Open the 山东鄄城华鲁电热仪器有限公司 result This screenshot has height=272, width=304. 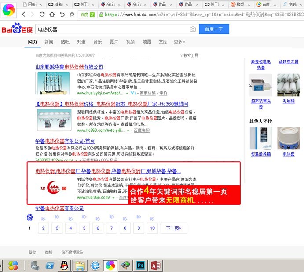click(x=69, y=67)
